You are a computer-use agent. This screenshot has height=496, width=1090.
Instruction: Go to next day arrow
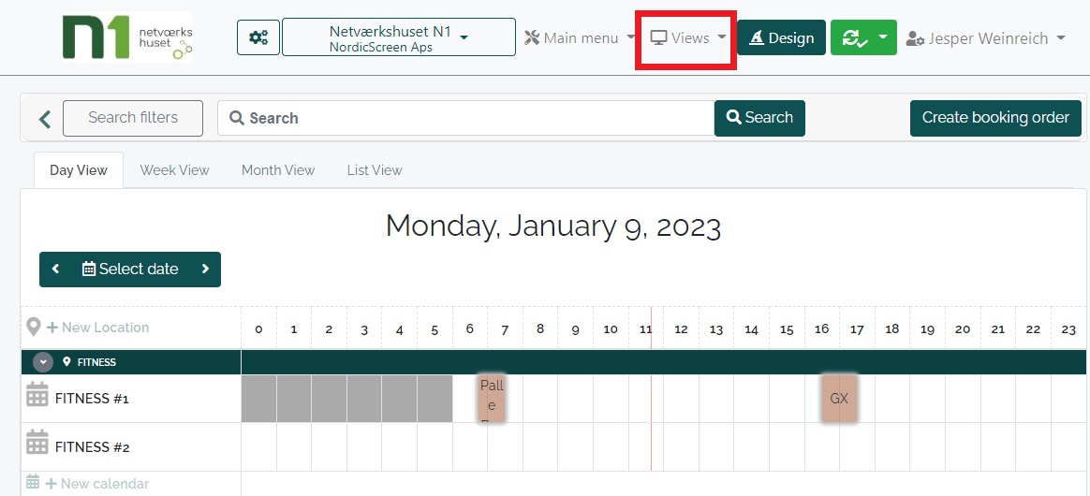tap(205, 269)
